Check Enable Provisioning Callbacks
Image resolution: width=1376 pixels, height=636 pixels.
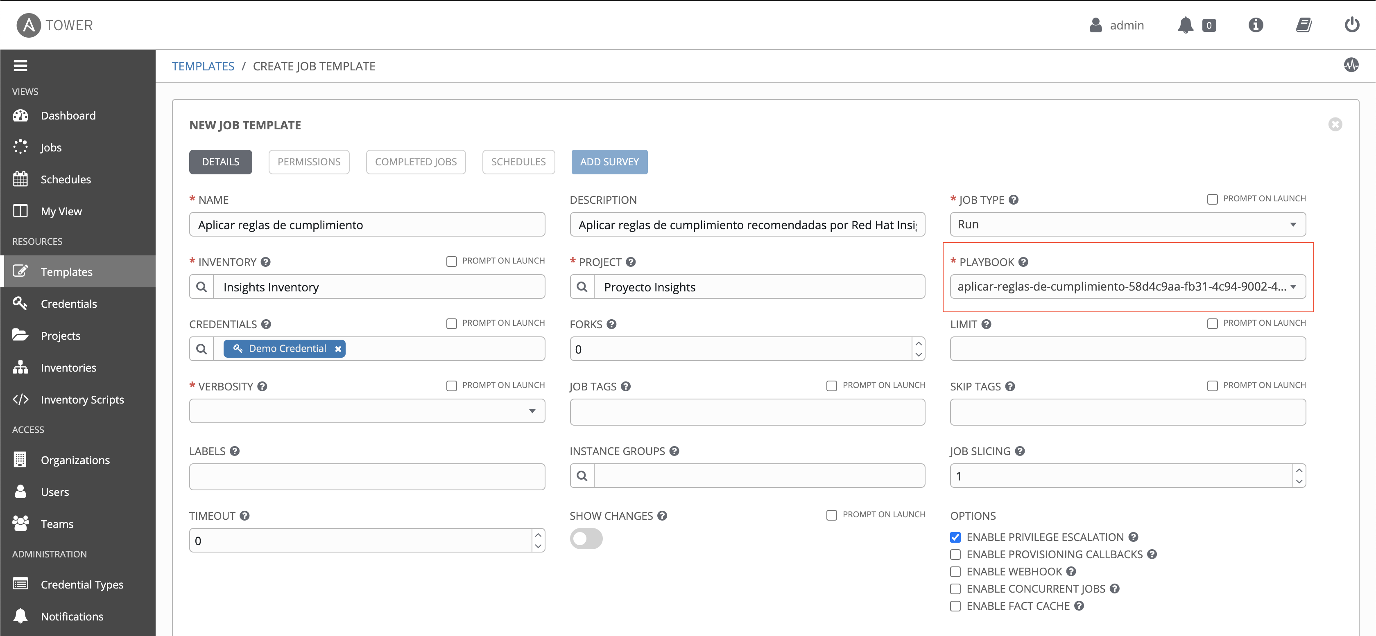coord(955,554)
